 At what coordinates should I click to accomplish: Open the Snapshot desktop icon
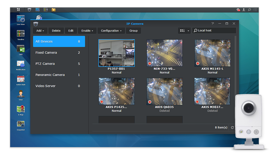coord(21,124)
